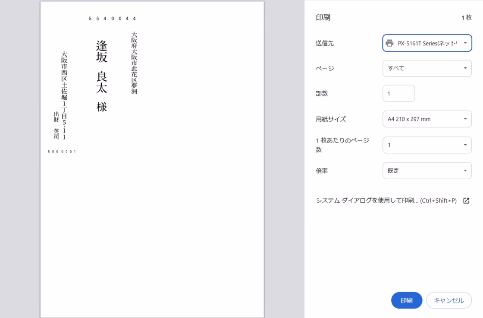483x318 pixels.
Task: Click postal code 5540044 in preview
Action: click(x=112, y=19)
